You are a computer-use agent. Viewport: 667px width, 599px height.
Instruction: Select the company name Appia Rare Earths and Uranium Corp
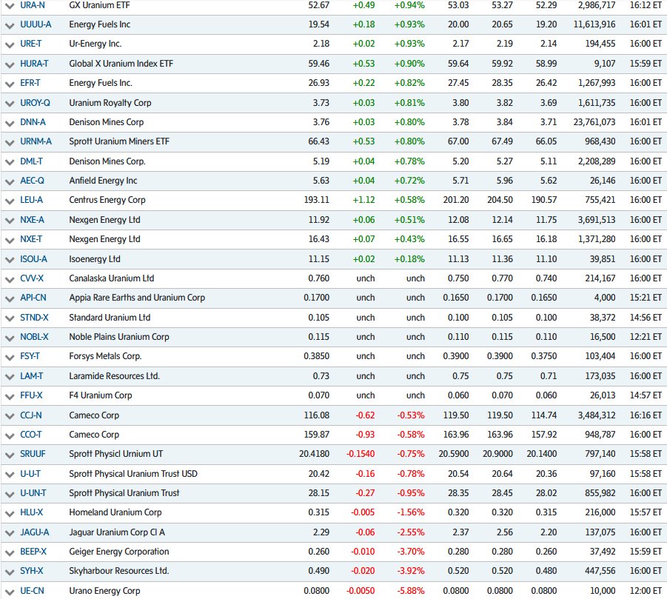[137, 298]
